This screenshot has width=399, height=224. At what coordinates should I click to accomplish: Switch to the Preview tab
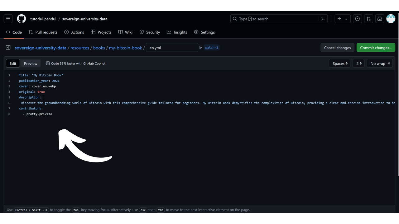(x=31, y=63)
